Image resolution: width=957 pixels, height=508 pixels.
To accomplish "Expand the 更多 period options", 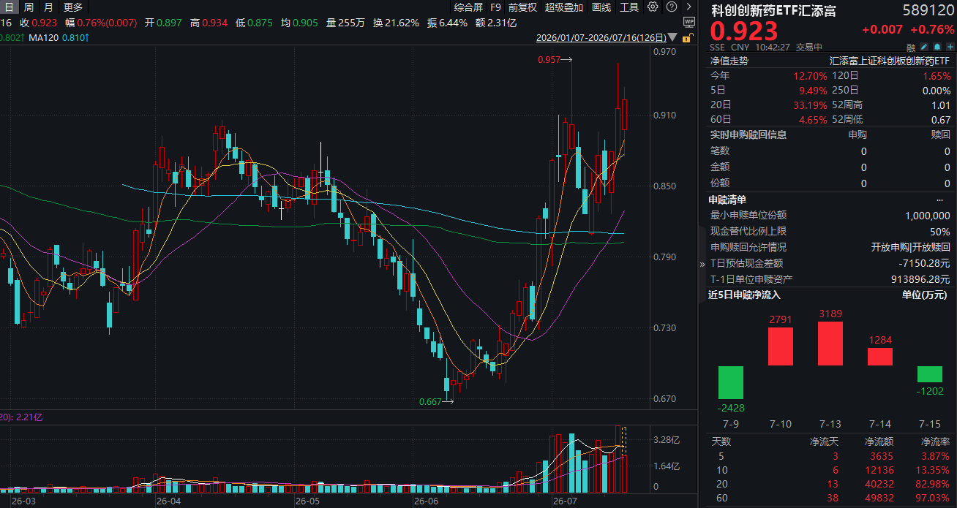I will point(73,7).
